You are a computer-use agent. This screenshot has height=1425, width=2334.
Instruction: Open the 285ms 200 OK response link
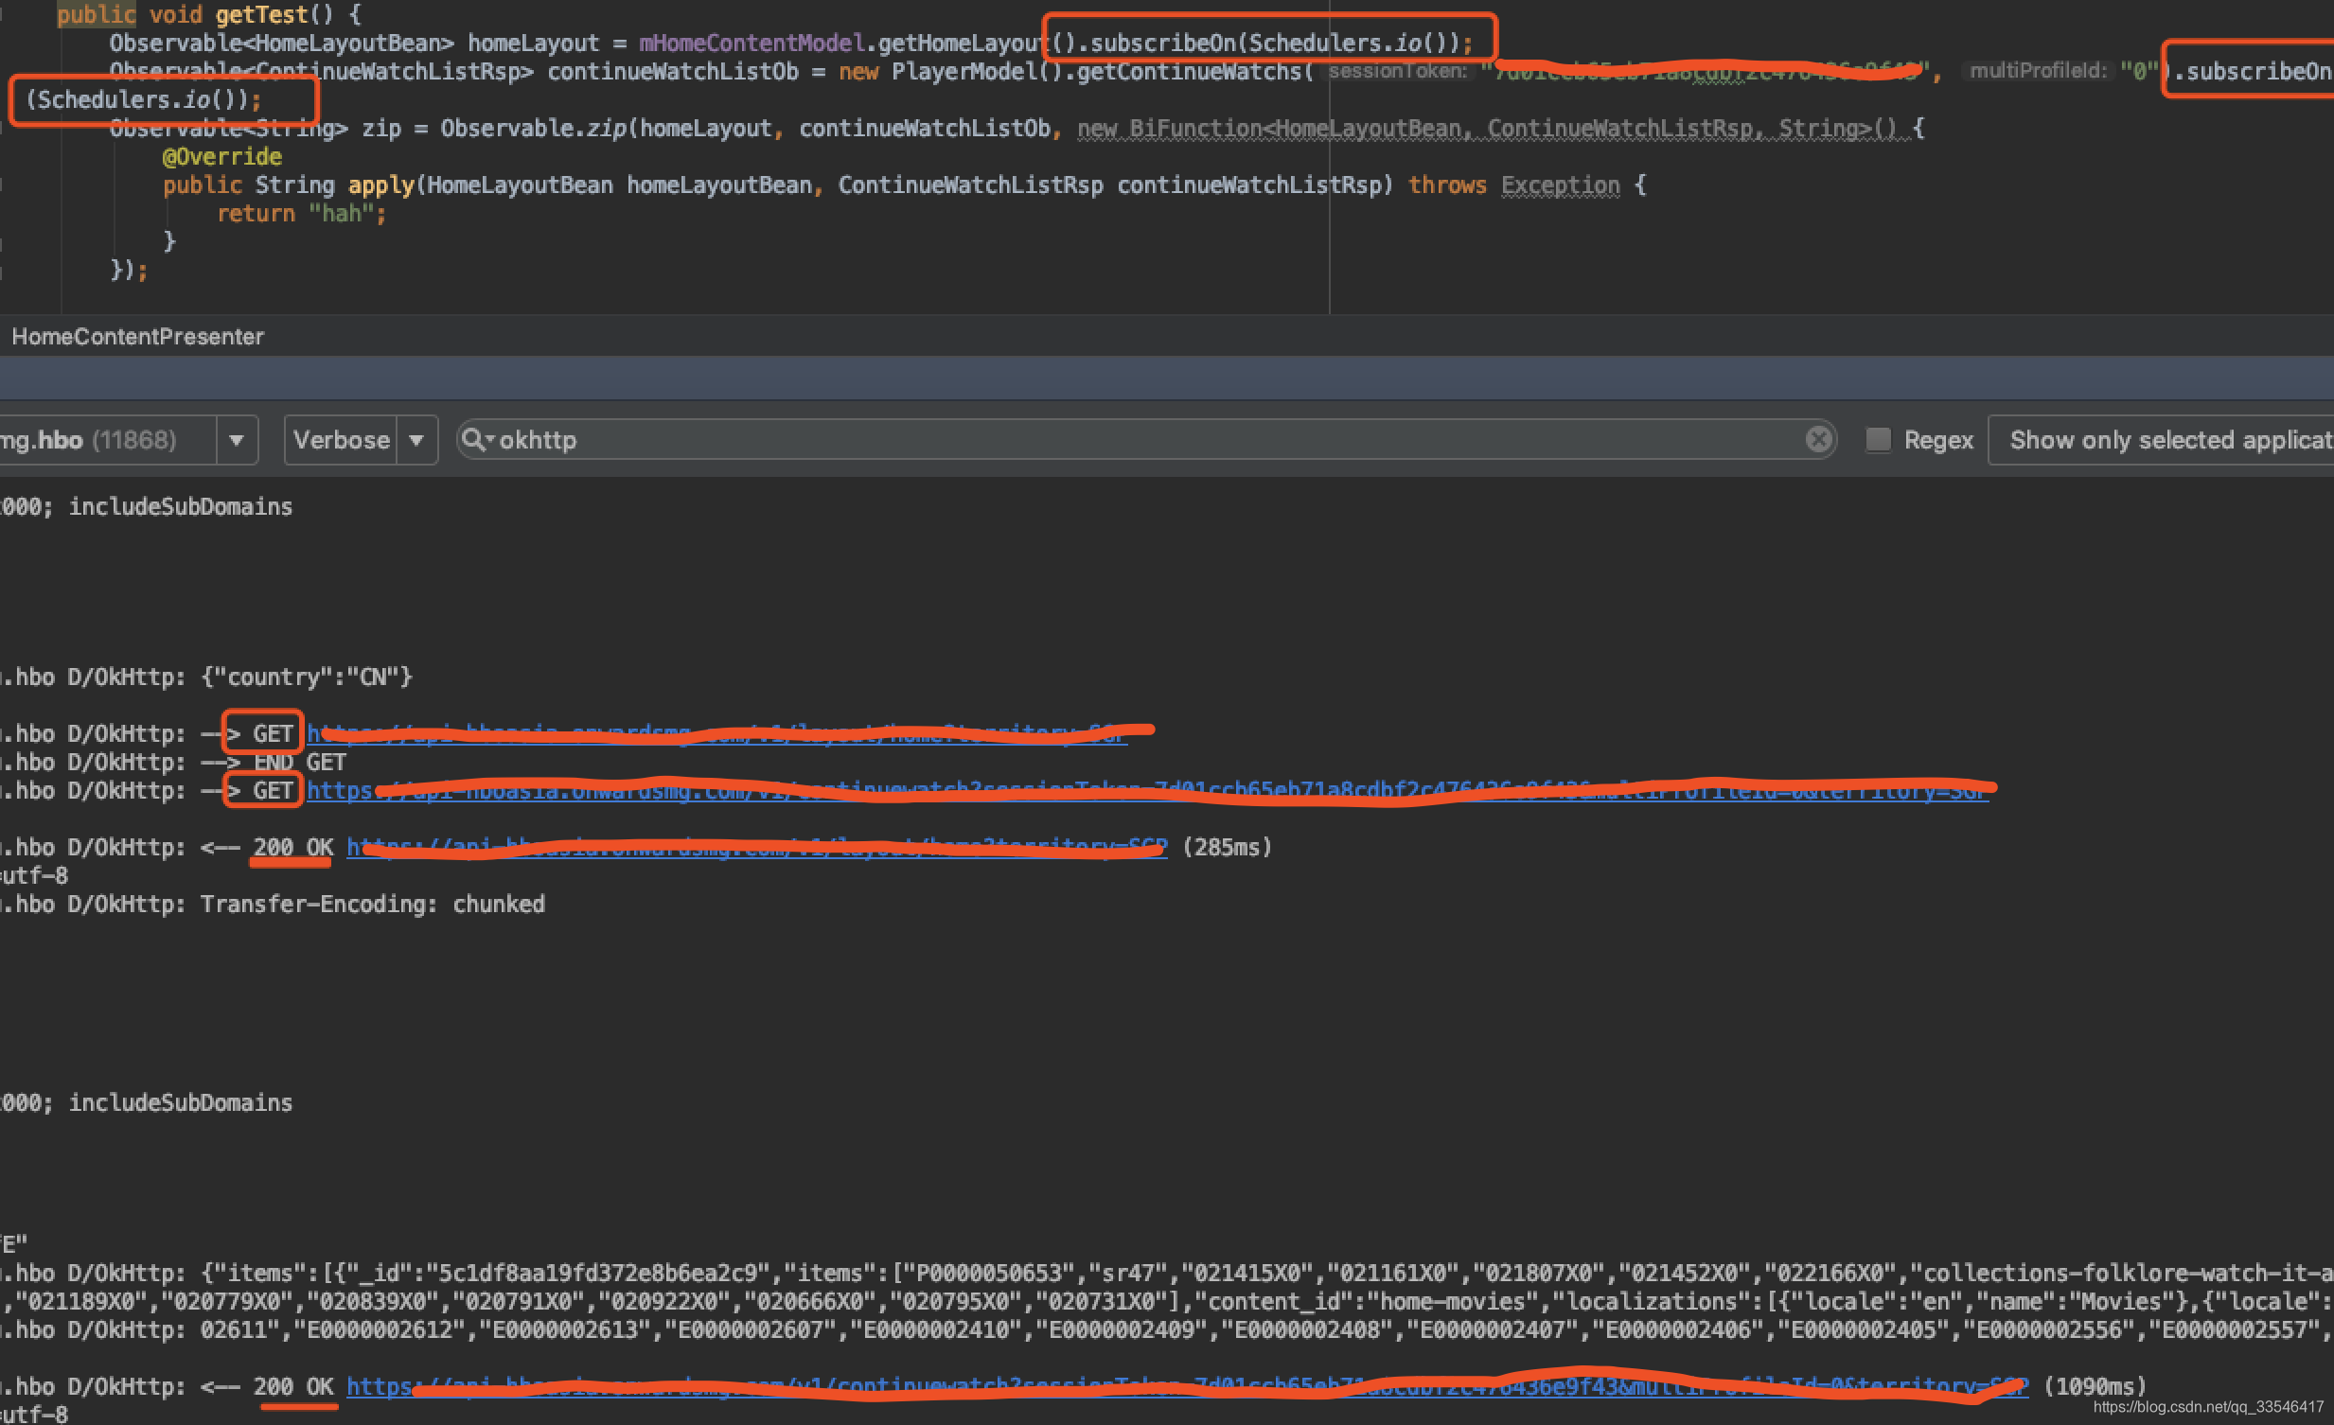[x=756, y=848]
